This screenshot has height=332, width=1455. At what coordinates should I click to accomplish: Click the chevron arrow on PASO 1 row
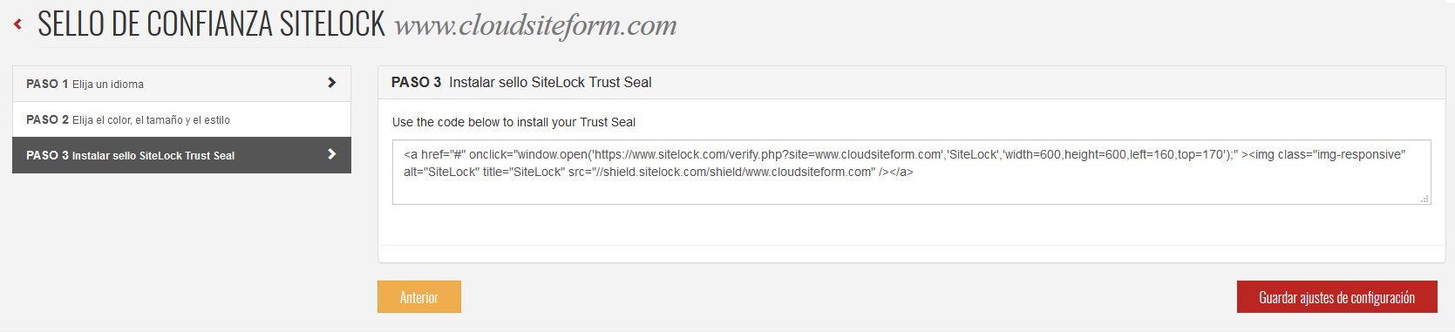[x=331, y=83]
